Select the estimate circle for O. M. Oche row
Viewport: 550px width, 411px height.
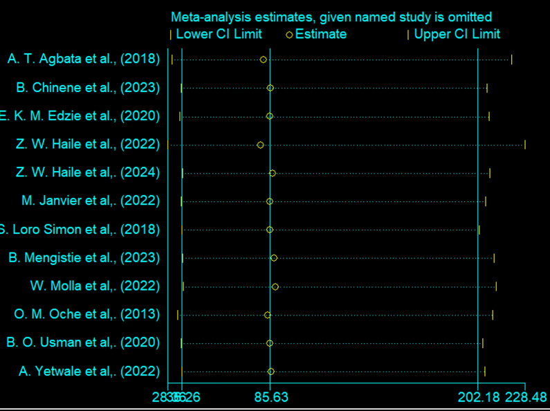tap(268, 315)
